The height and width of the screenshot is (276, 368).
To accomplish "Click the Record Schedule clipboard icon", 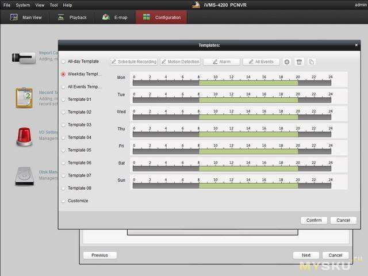I will tap(24, 98).
